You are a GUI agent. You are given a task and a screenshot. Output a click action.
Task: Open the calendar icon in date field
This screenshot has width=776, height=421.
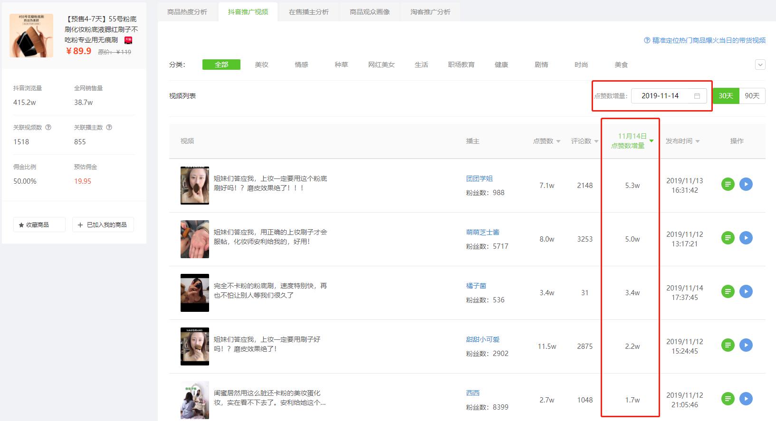pos(697,96)
